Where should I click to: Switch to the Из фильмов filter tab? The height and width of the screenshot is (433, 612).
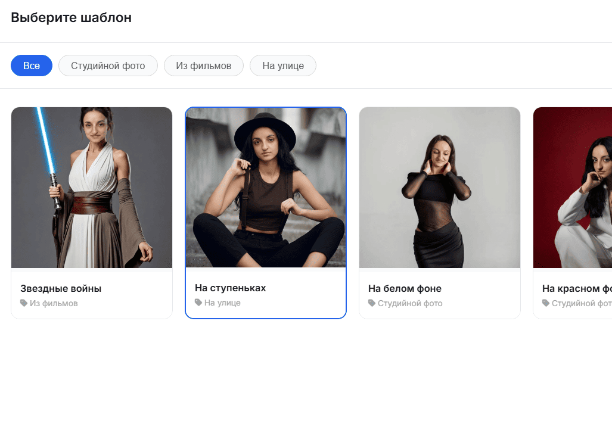(204, 66)
